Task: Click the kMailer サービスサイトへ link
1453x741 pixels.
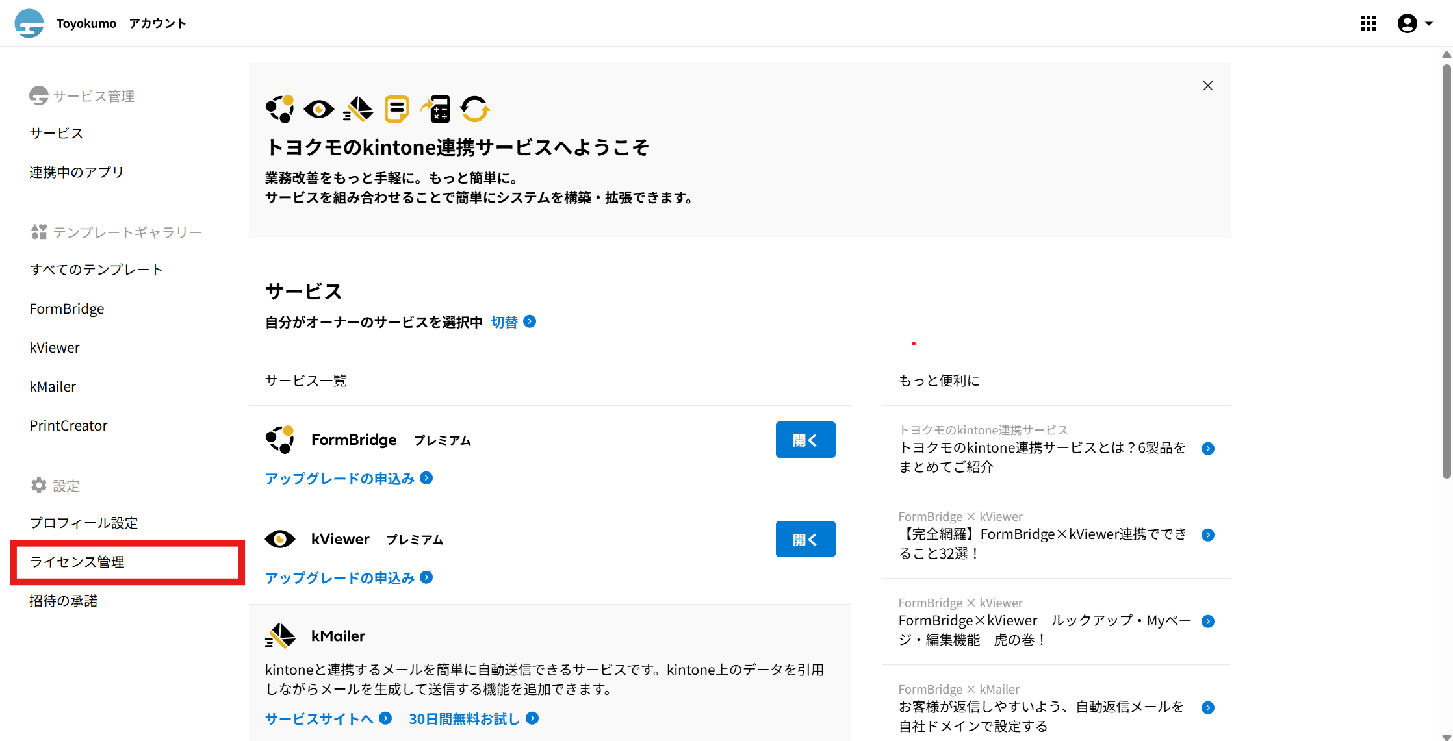Action: (x=319, y=718)
